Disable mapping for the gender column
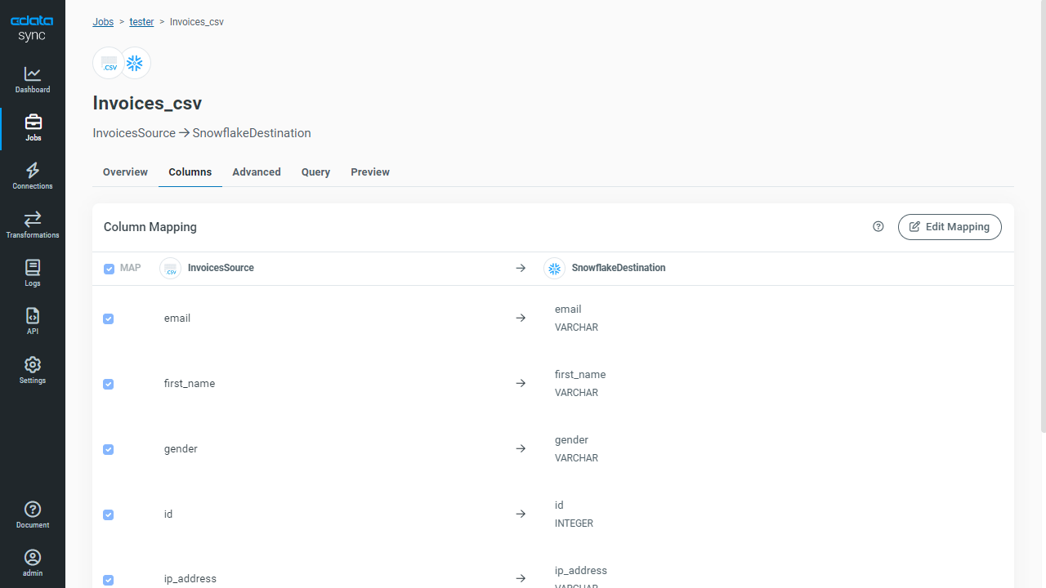The image size is (1046, 588). pos(108,449)
